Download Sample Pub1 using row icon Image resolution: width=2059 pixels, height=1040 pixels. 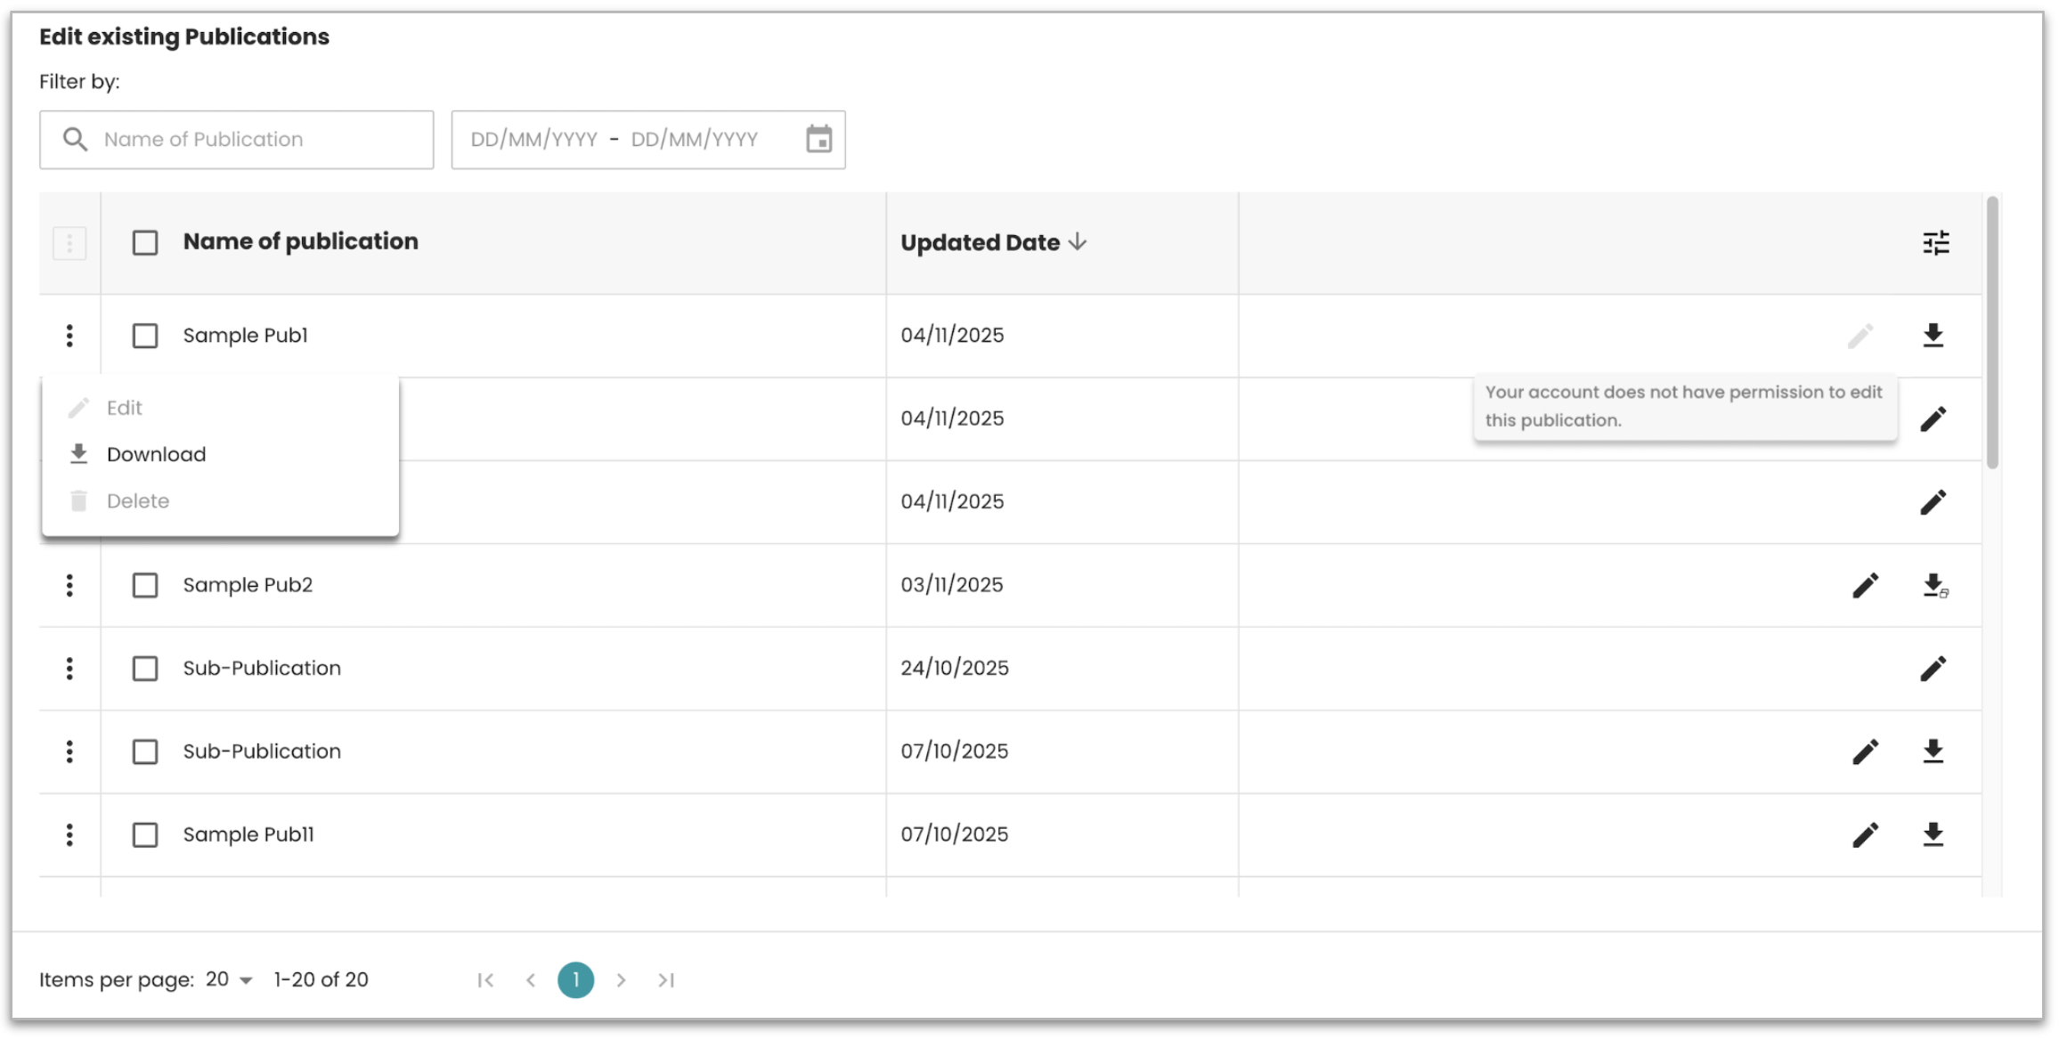point(1933,336)
